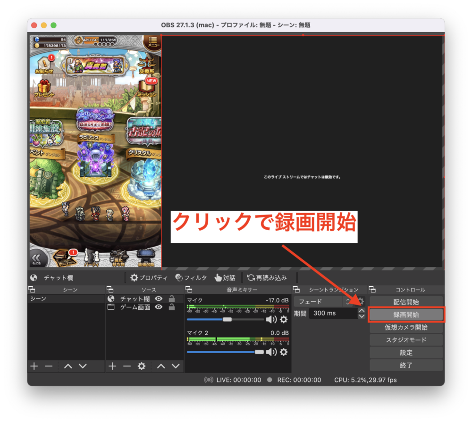Click the "コントロール" panel title

point(410,290)
